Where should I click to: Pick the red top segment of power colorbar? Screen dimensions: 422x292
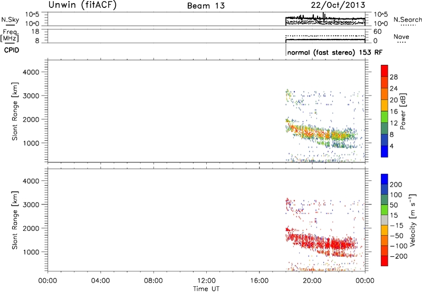[385, 71]
